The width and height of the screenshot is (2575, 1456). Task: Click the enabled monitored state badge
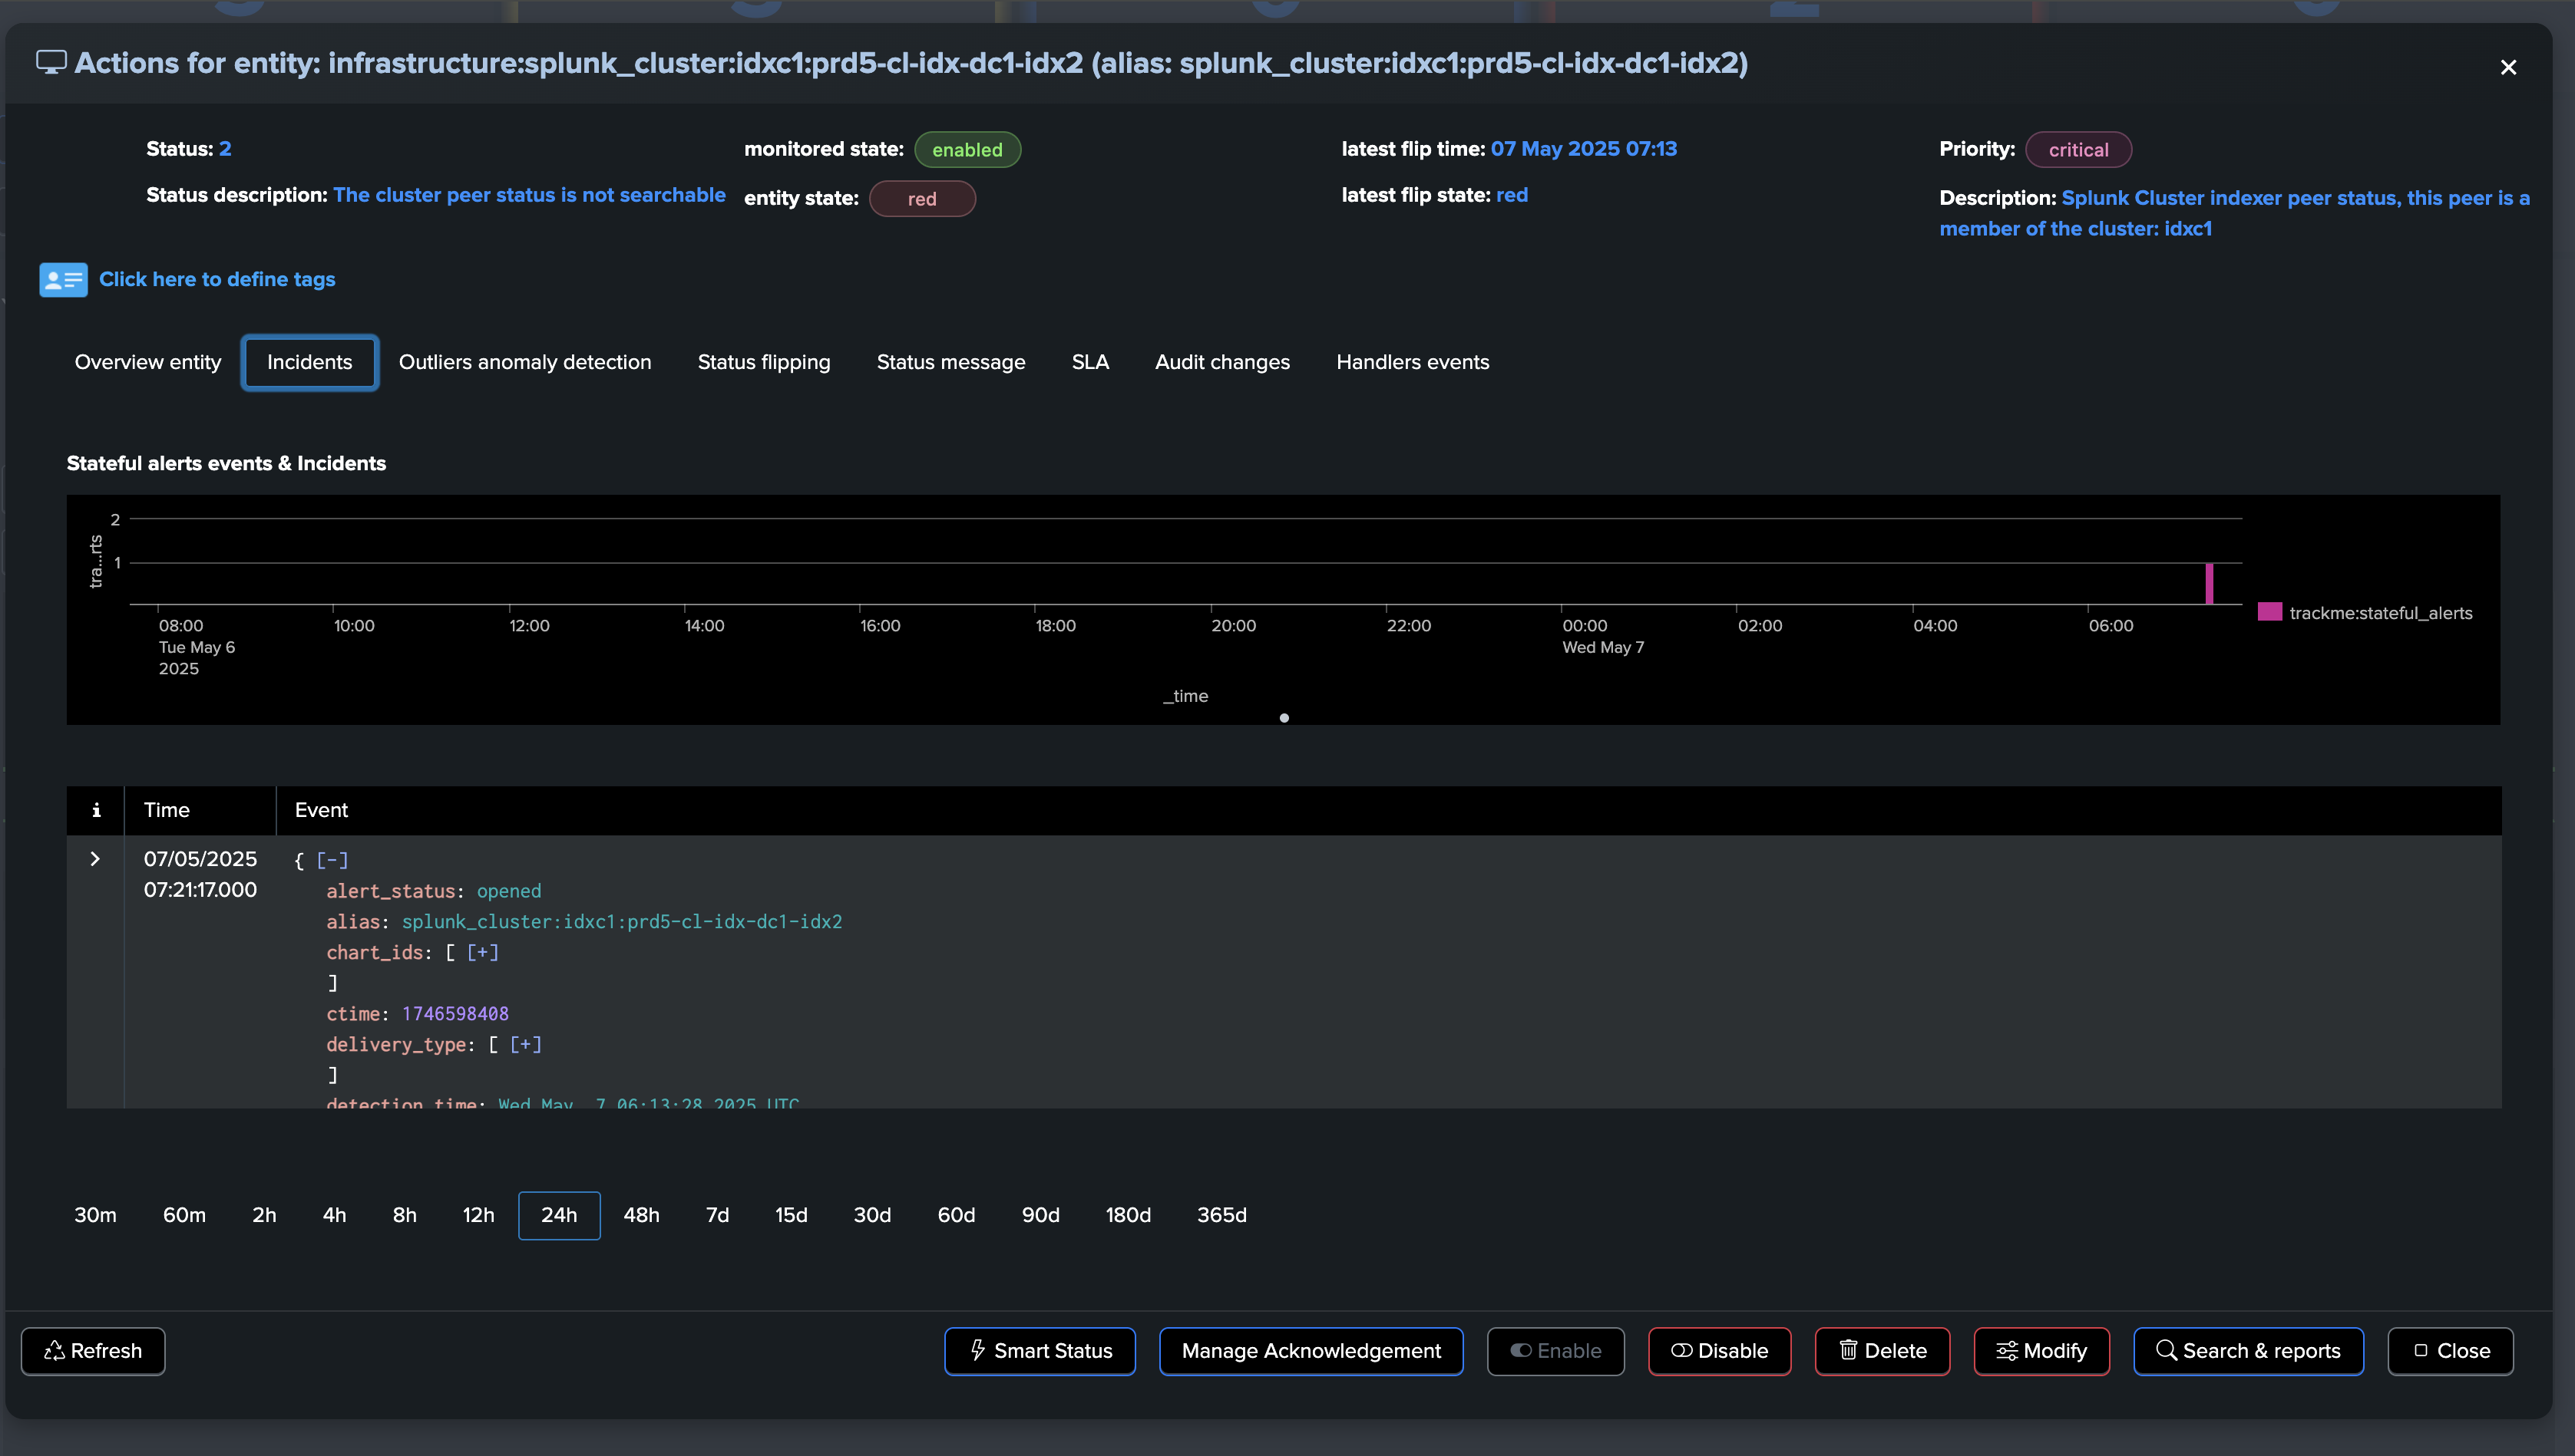(967, 150)
